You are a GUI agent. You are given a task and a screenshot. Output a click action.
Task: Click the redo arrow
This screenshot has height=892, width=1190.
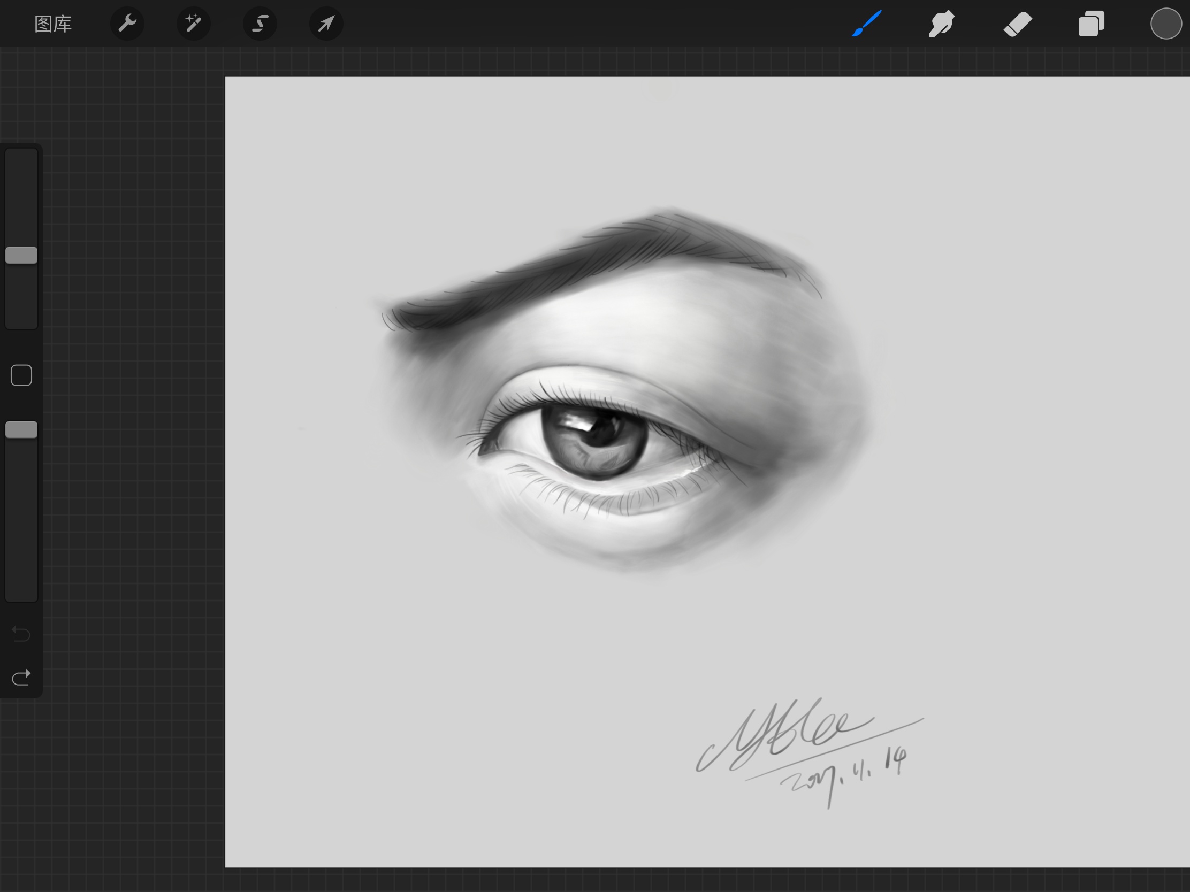click(x=21, y=677)
